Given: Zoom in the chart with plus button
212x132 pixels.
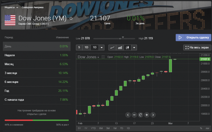Looking at the screenshot, I should pyautogui.click(x=147, y=115).
